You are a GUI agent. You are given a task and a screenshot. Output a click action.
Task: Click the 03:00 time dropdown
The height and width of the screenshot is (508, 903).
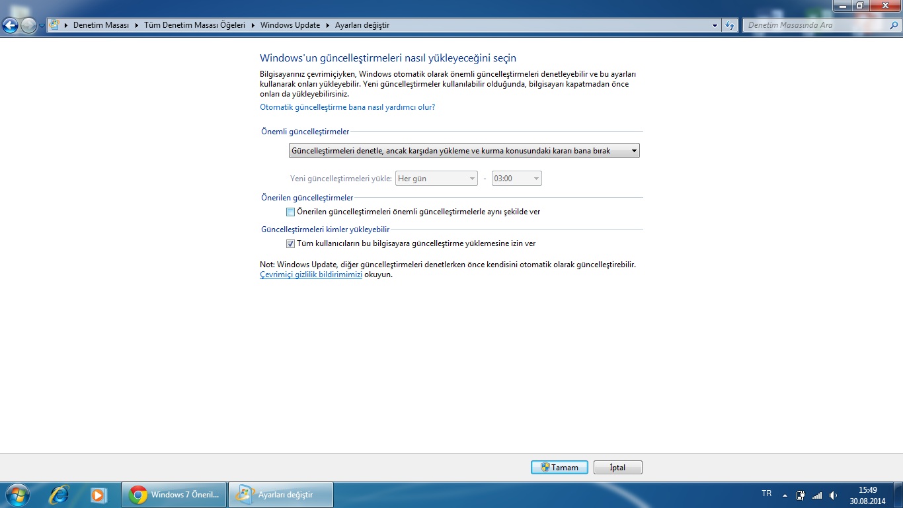(x=517, y=179)
